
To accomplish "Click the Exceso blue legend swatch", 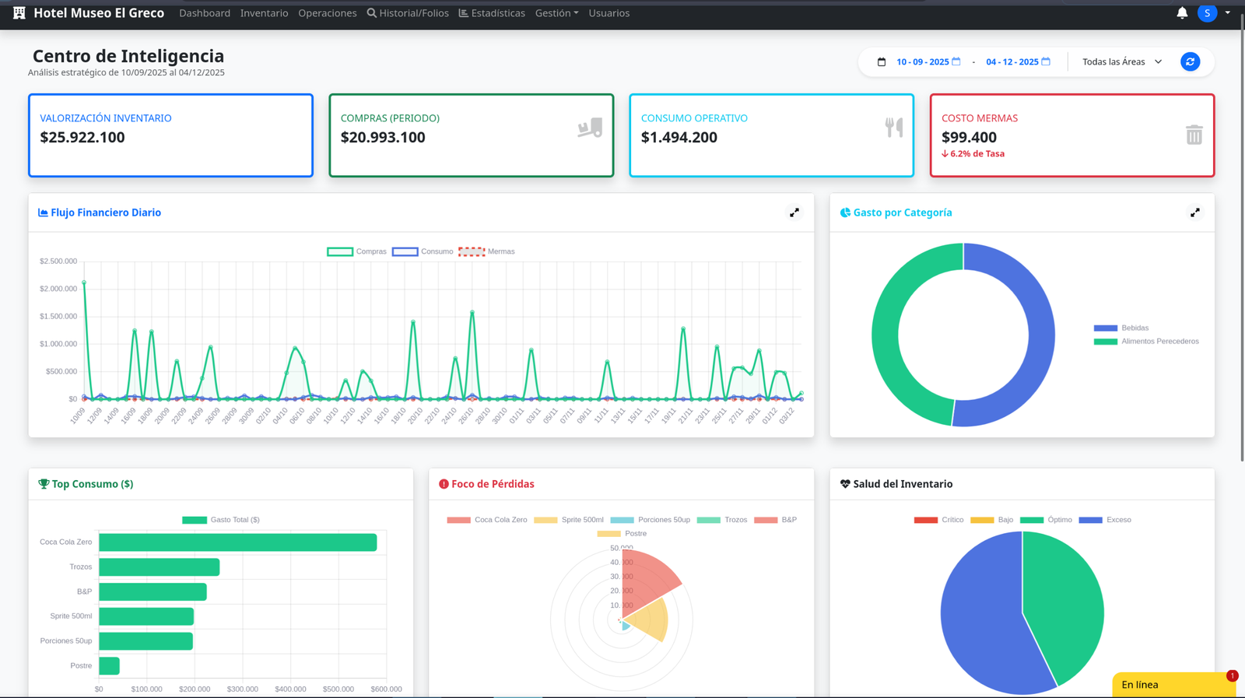I will pos(1090,520).
